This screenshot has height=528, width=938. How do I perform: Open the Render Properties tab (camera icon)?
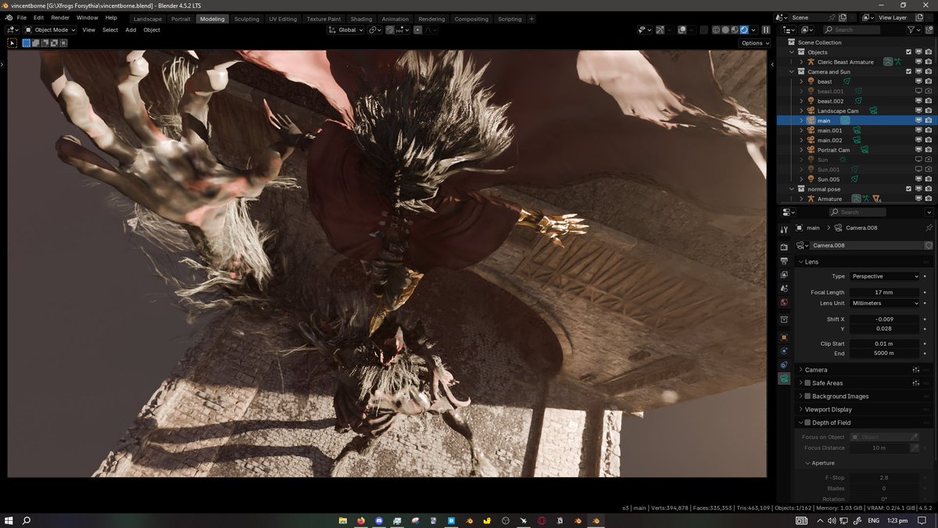click(x=784, y=246)
